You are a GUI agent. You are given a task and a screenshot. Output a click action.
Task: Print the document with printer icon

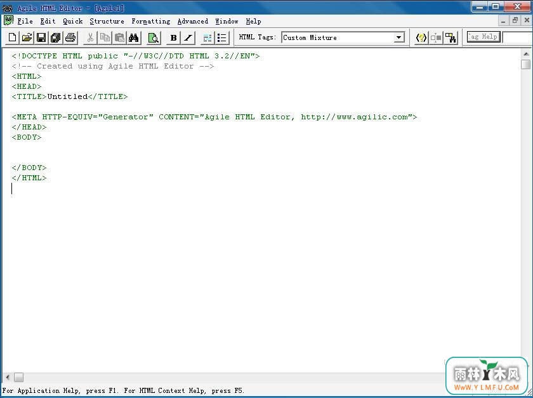point(70,37)
